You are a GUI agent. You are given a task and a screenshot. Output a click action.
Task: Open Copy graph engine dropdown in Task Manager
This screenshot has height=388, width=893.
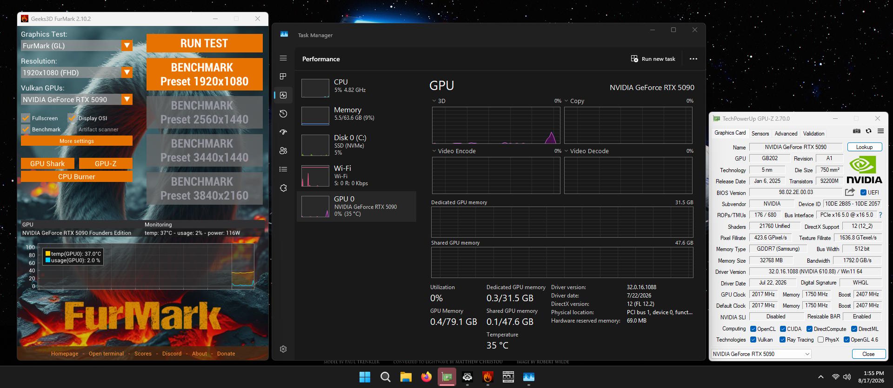pos(574,101)
